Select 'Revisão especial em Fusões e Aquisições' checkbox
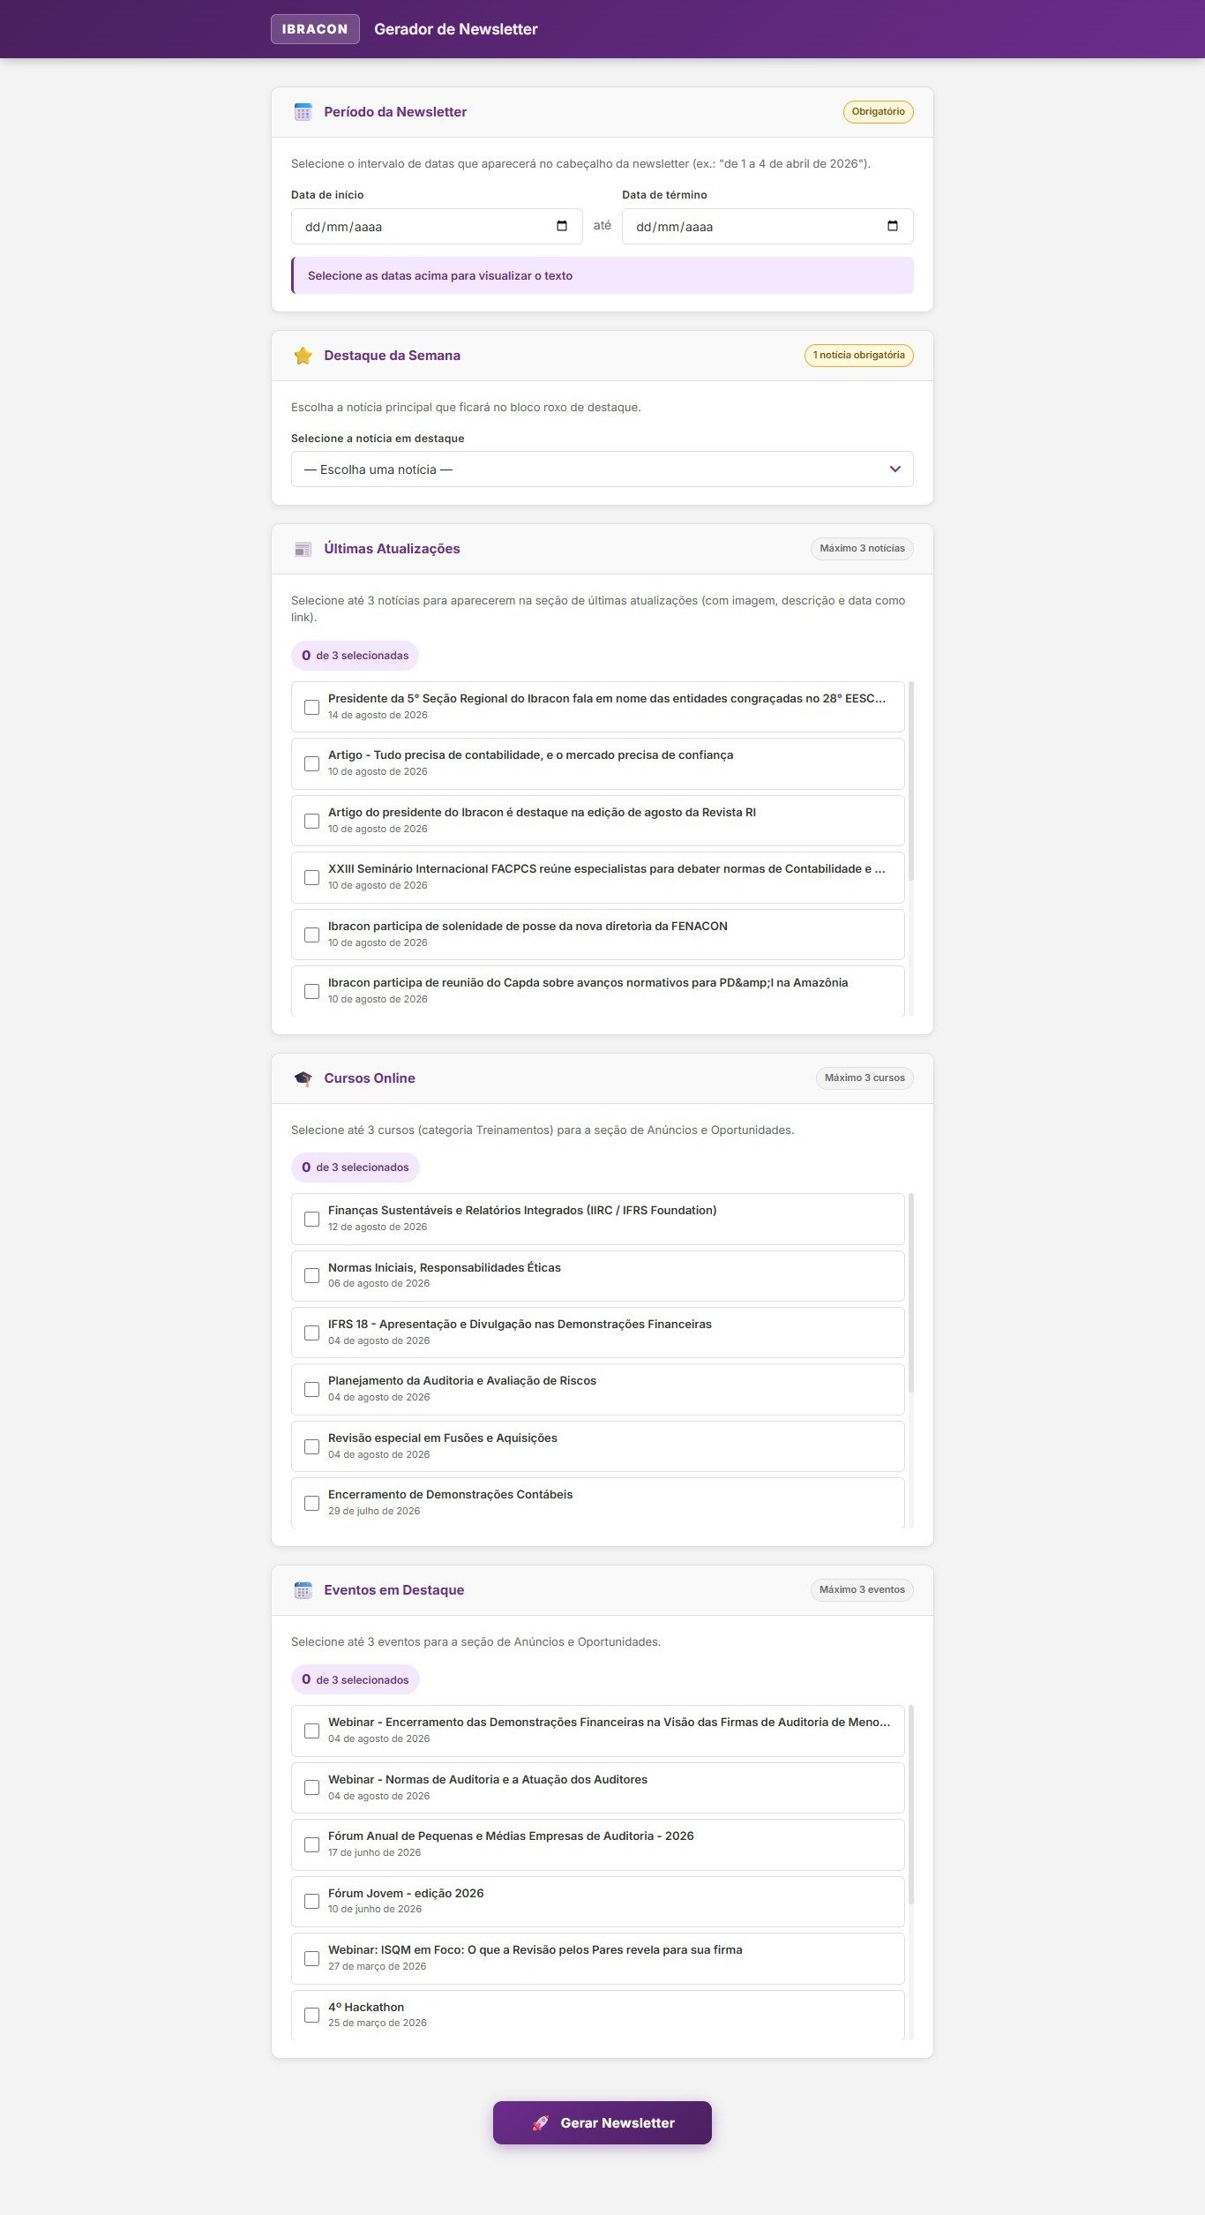Image resolution: width=1205 pixels, height=2215 pixels. click(x=311, y=1446)
